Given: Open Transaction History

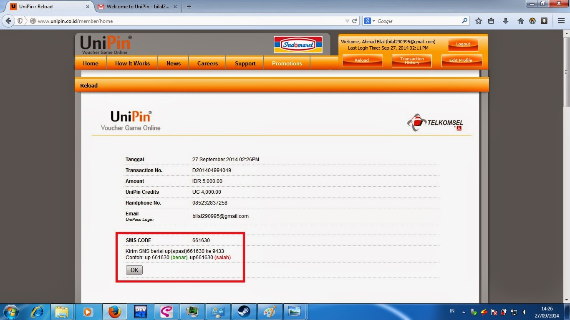Looking at the screenshot, I should click(x=412, y=60).
